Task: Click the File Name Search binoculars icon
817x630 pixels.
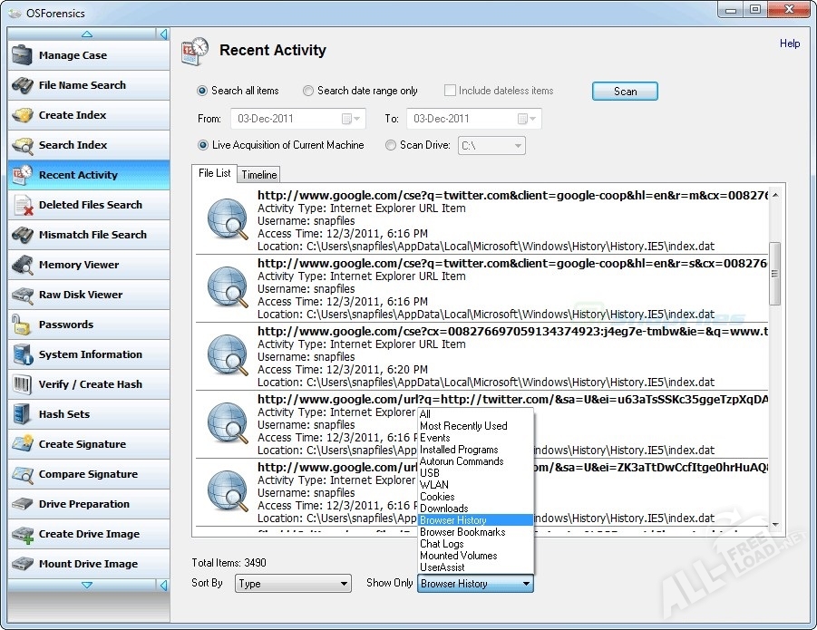Action: point(23,85)
